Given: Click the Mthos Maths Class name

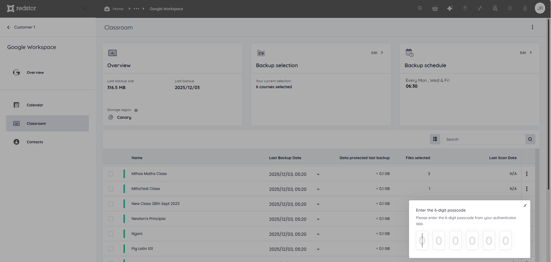Looking at the screenshot, I should coord(149,174).
